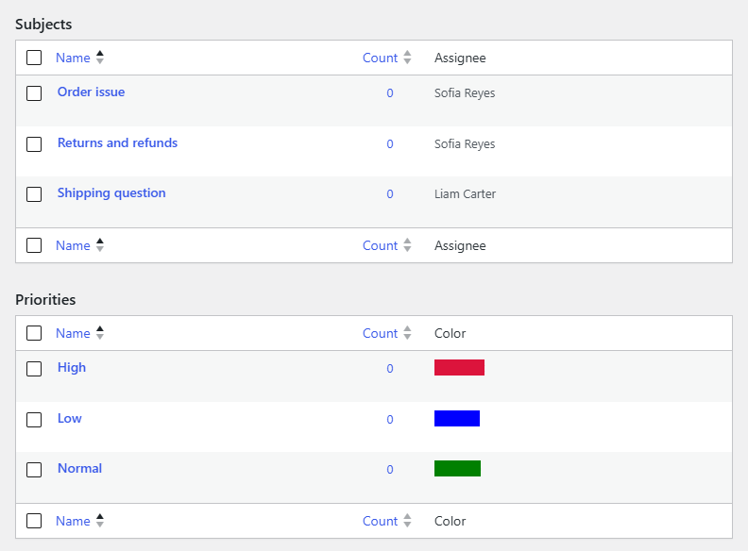The height and width of the screenshot is (551, 748).
Task: Click the Subjects section heading
Action: [x=43, y=25]
